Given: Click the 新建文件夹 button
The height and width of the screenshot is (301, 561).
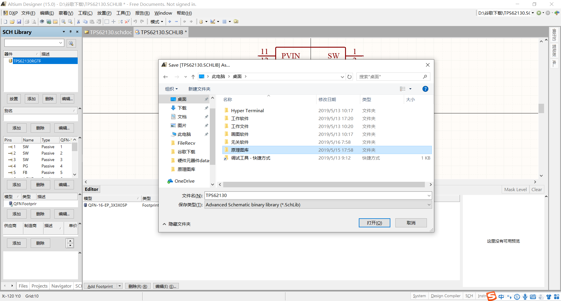Looking at the screenshot, I should tap(199, 89).
